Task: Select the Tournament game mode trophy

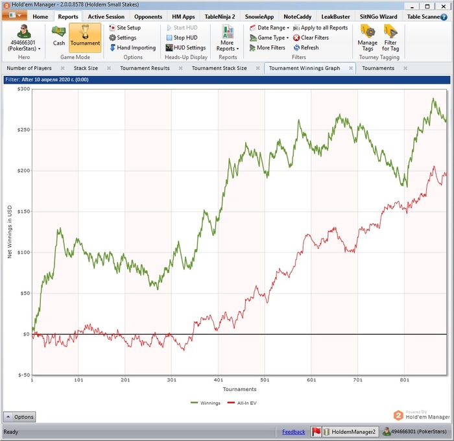Action: (x=85, y=38)
